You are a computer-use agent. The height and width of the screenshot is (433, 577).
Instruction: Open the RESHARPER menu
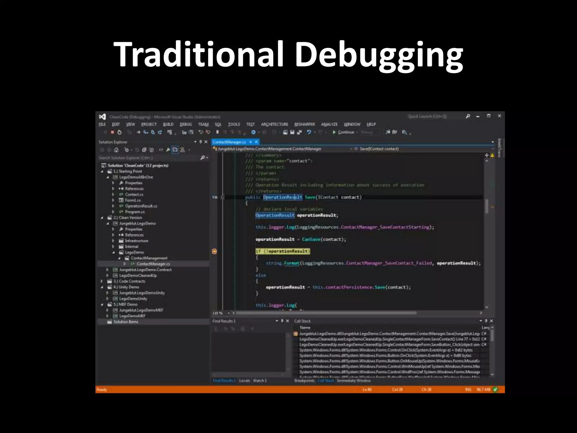pyautogui.click(x=305, y=124)
